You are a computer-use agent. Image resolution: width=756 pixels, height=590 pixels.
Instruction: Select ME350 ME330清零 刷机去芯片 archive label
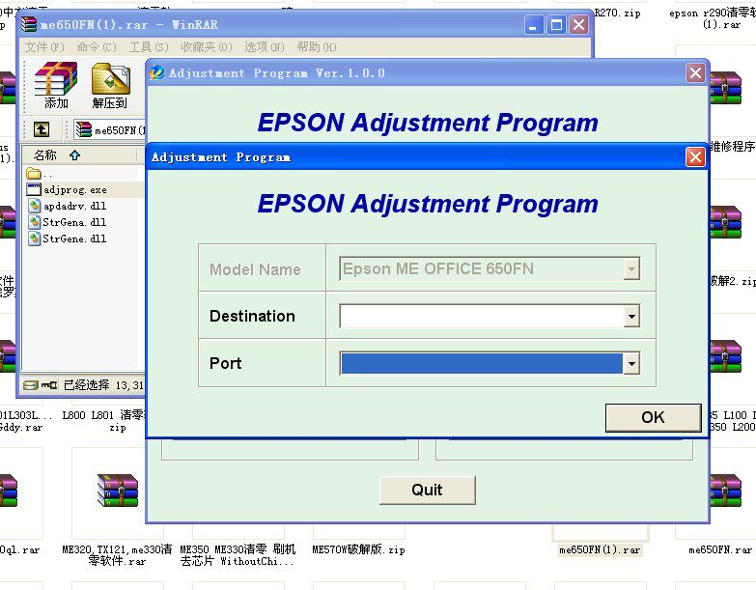click(238, 555)
